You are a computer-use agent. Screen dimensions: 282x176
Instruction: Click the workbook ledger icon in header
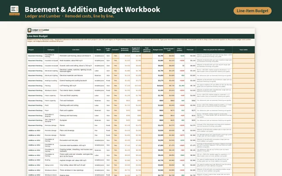15,11
